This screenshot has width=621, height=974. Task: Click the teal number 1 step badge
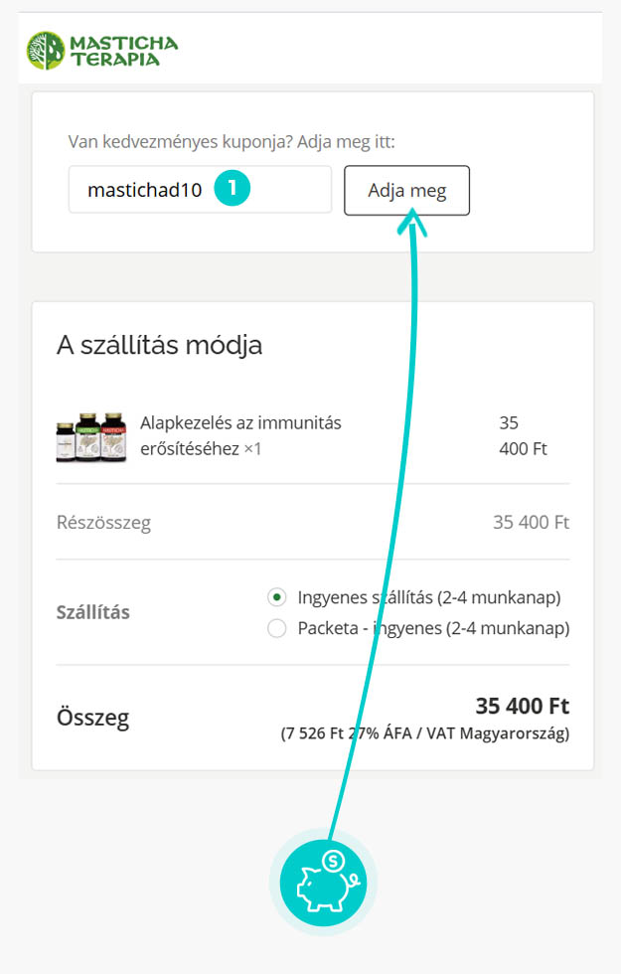233,188
